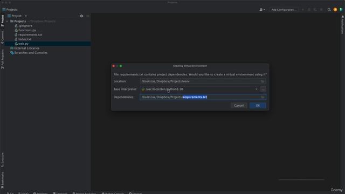The width and height of the screenshot is (345, 194).
Task: Open the Commit side tab
Action: coord(2,37)
